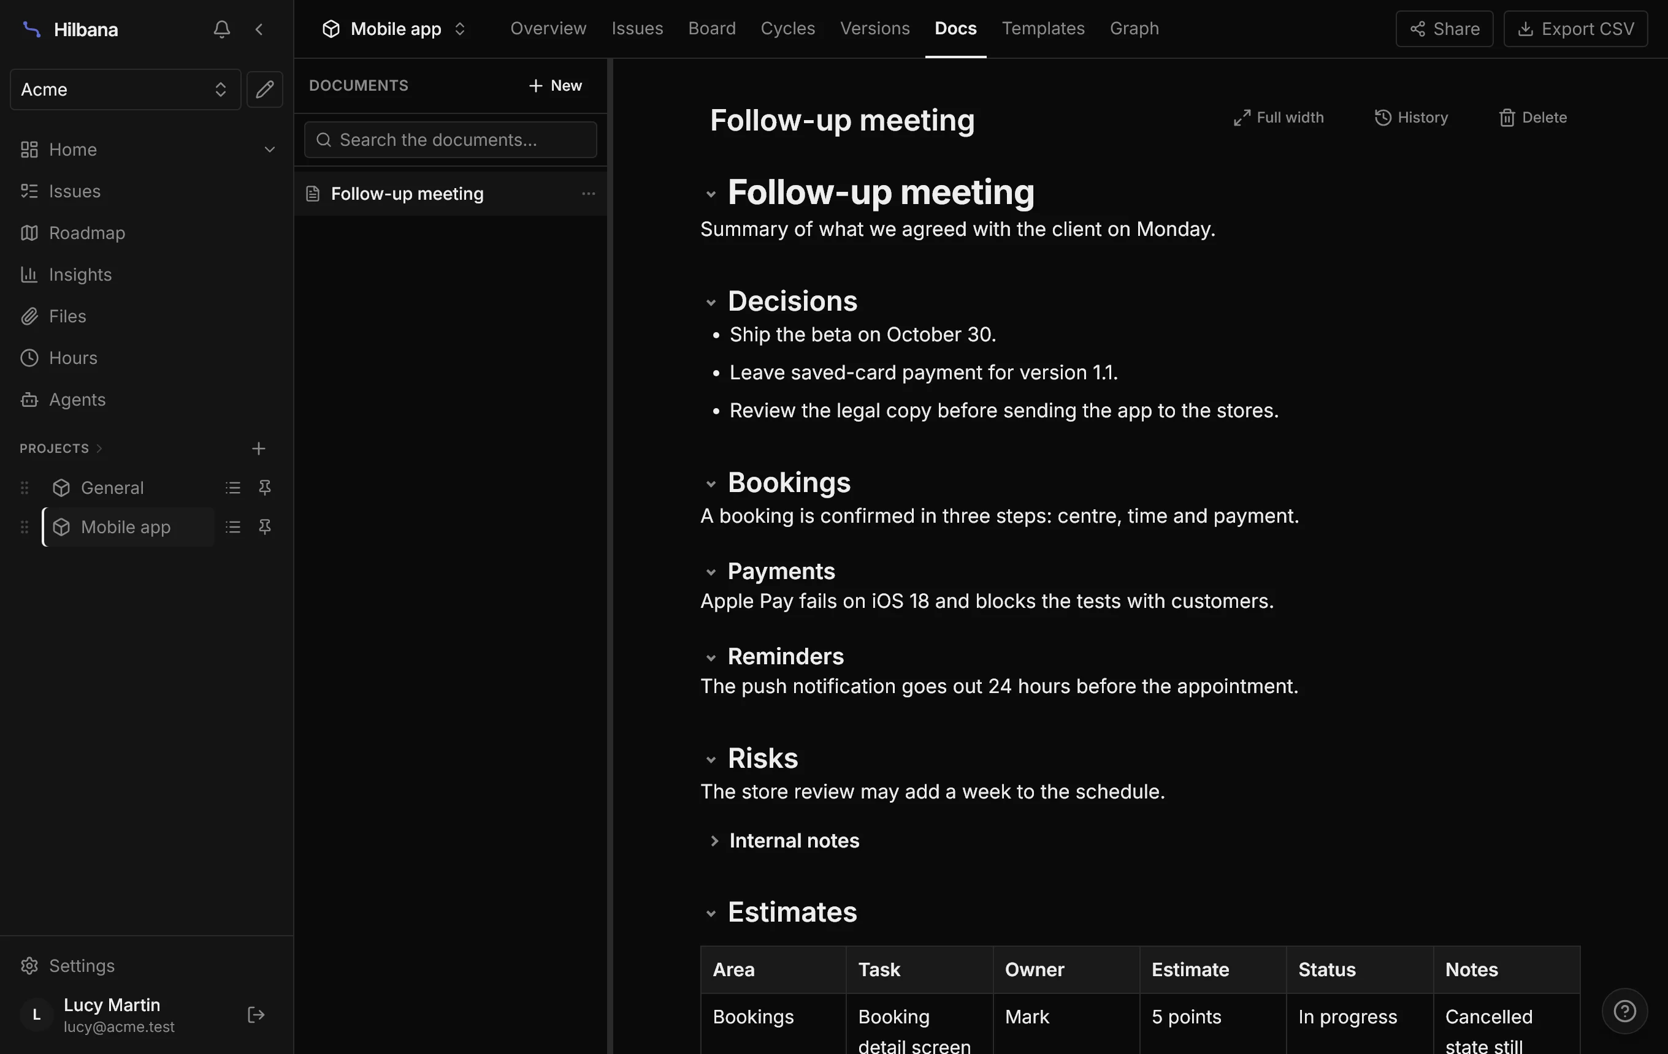The height and width of the screenshot is (1054, 1668).
Task: Click the pencil edit icon beside Acme
Action: click(264, 89)
